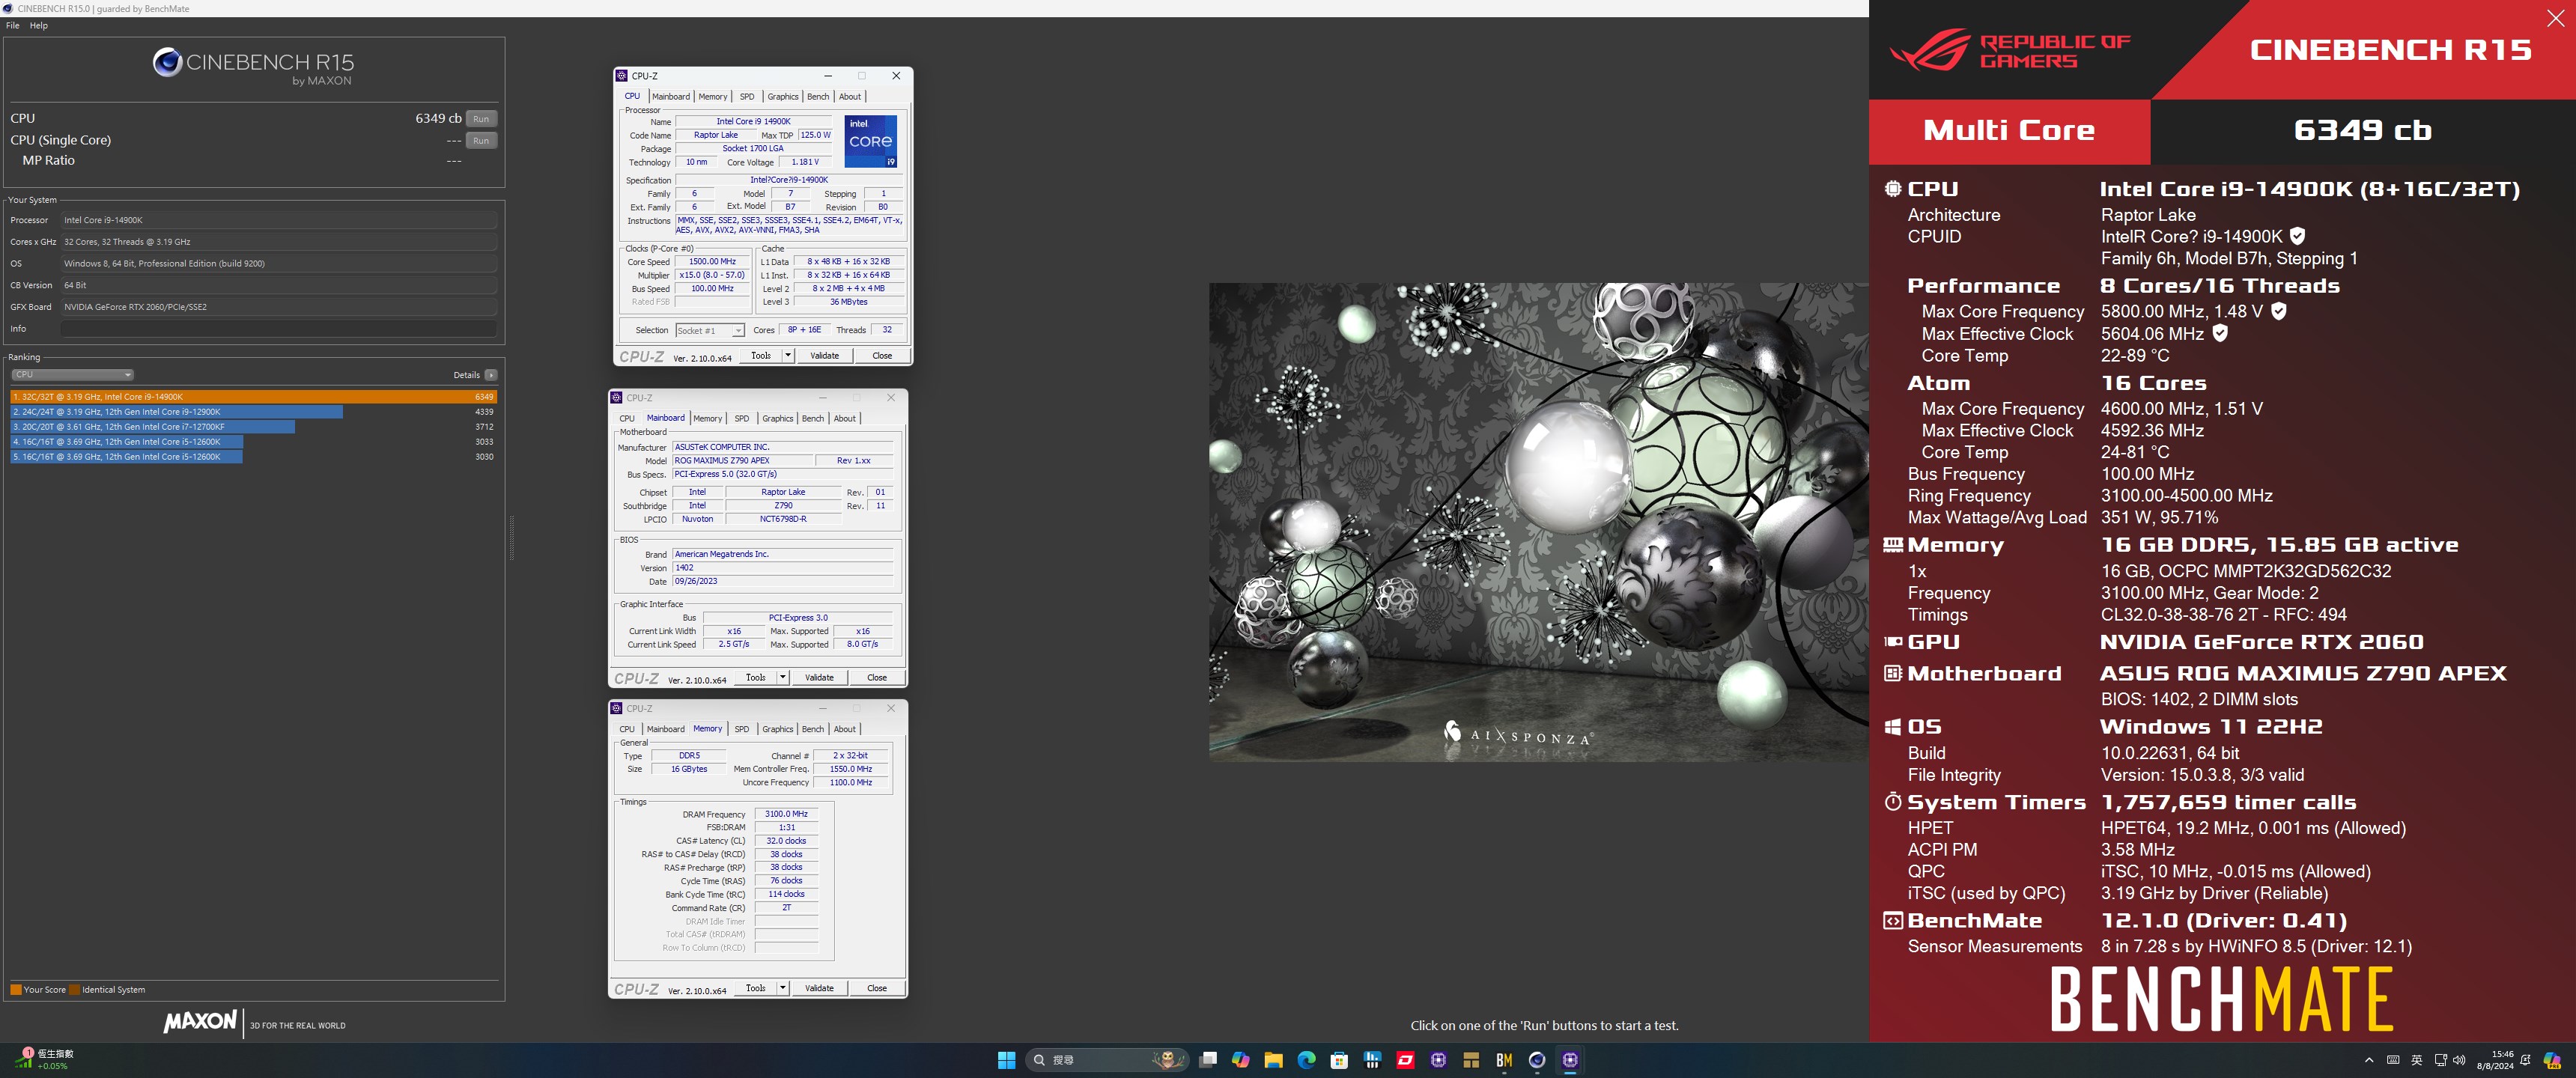
Task: Show hidden tray icons with the chevron
Action: tap(2369, 1060)
